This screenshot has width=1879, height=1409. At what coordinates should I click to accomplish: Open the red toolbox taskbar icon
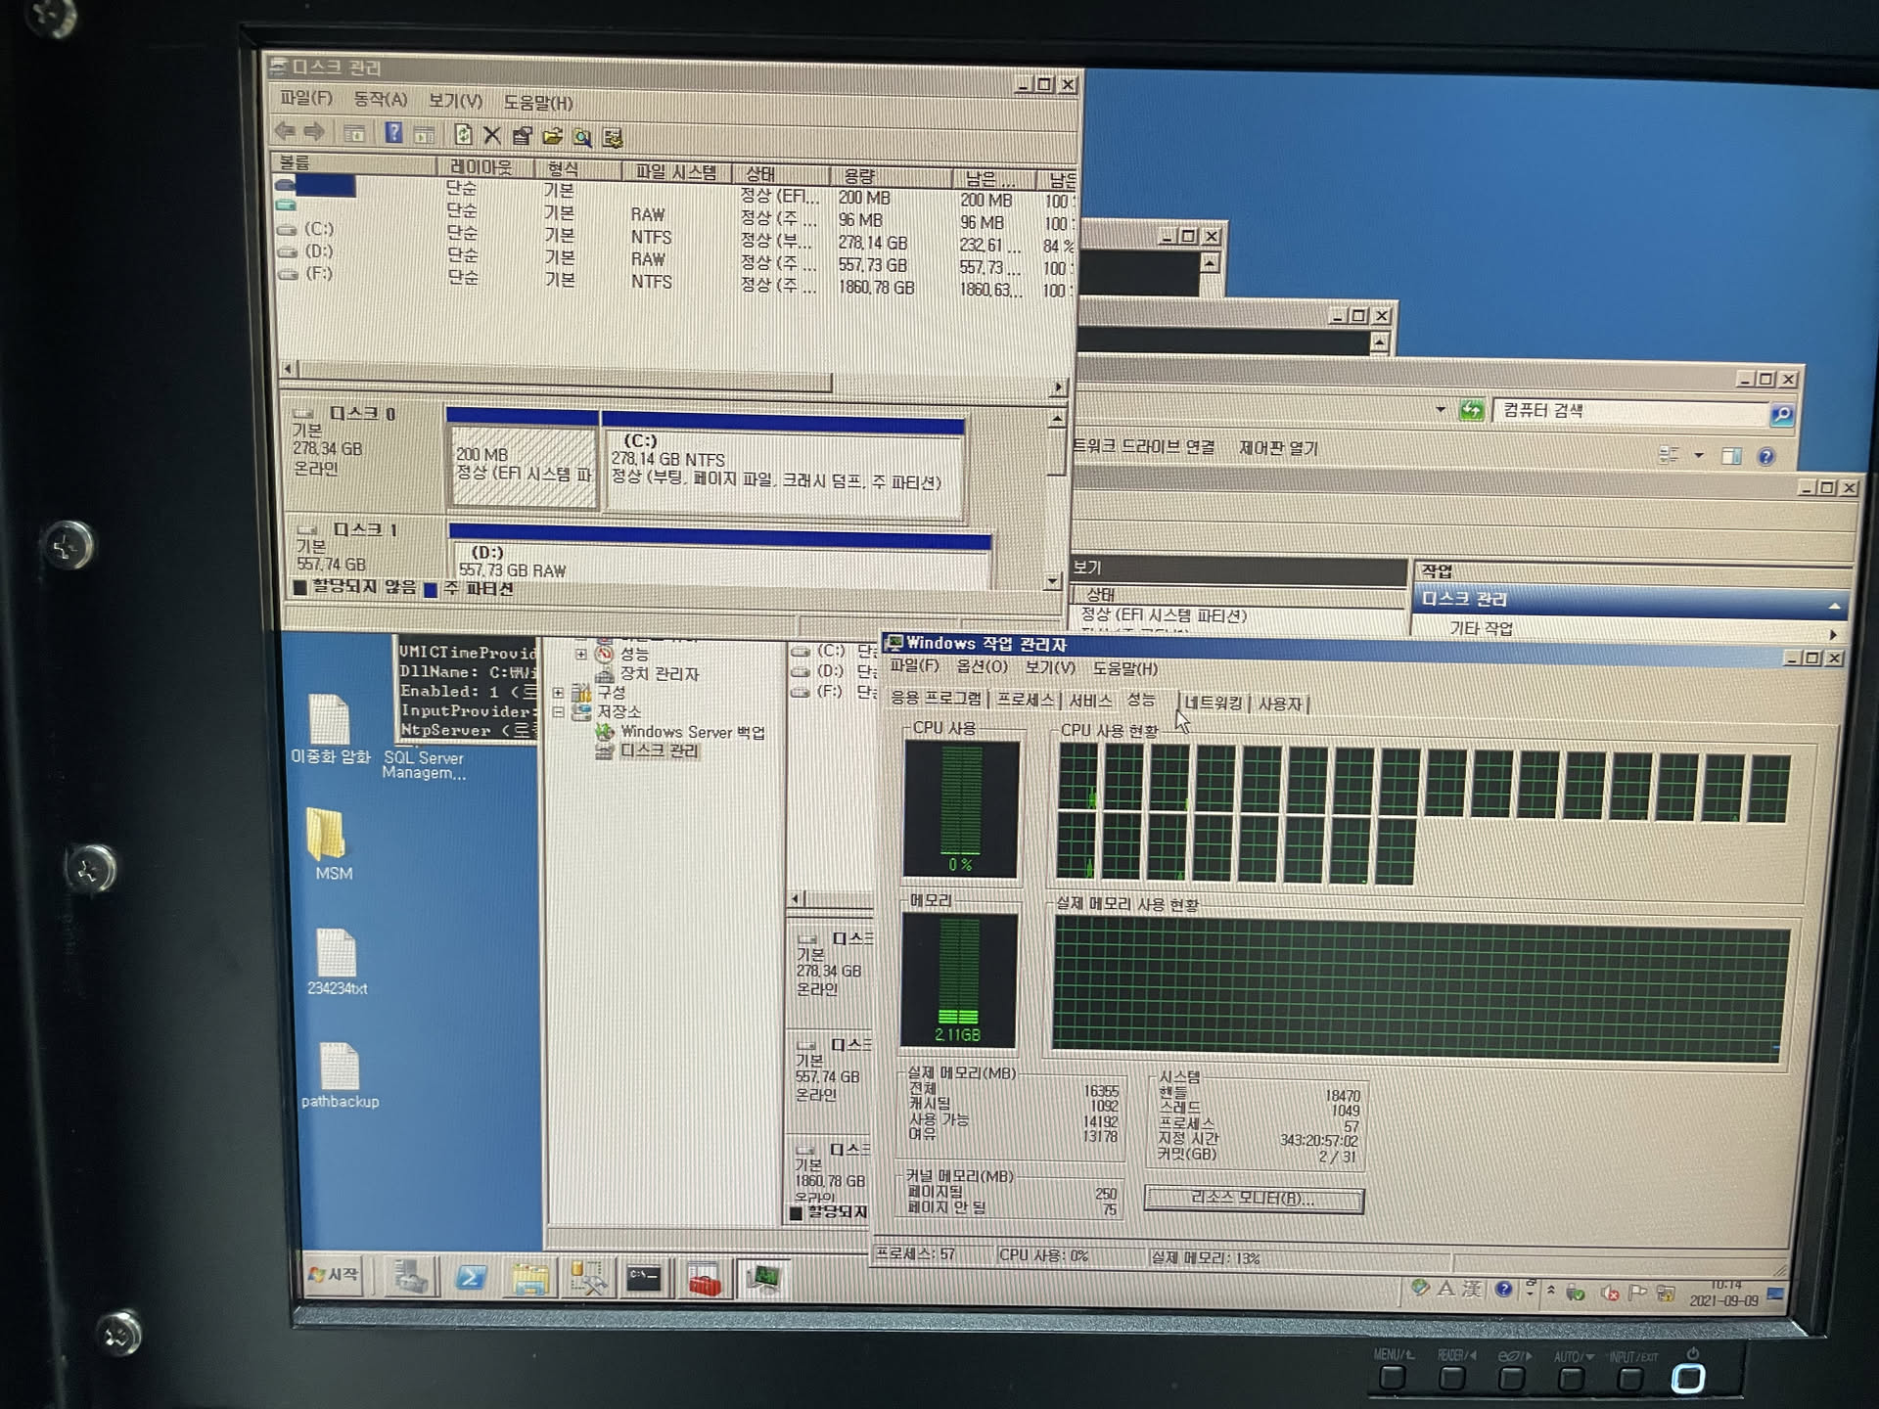click(704, 1280)
